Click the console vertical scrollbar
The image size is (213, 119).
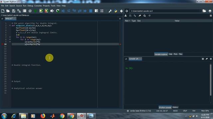211,80
